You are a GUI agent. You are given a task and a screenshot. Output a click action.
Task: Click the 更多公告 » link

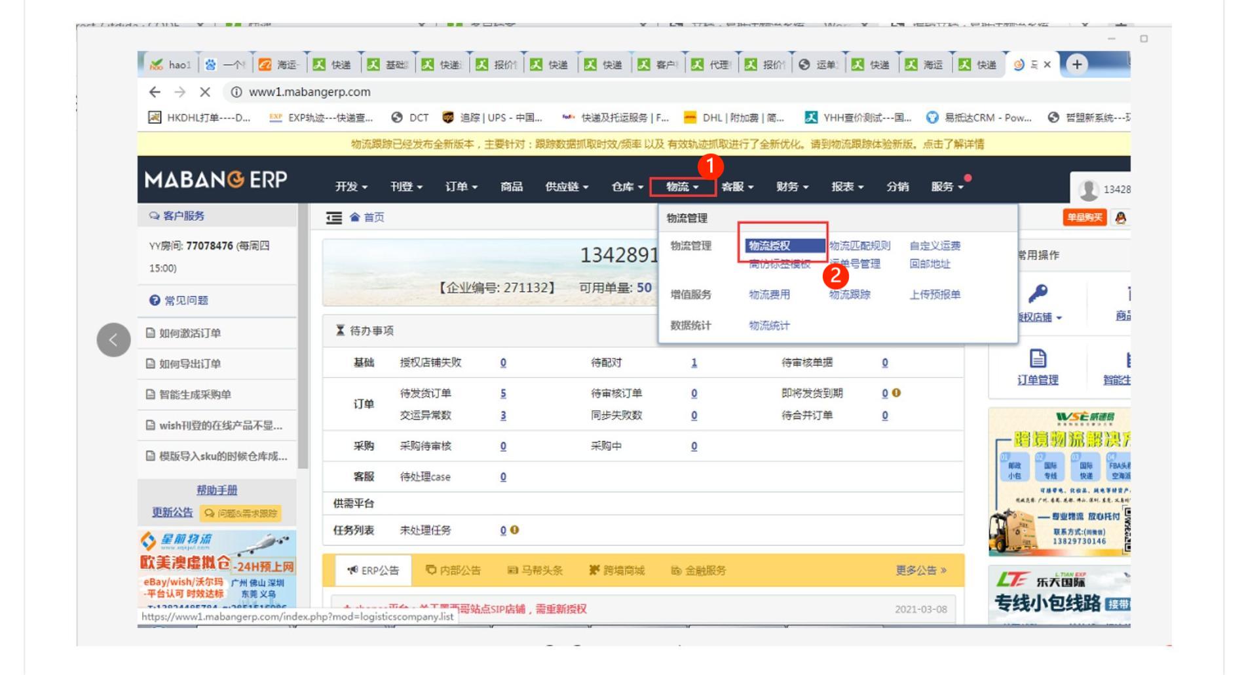921,571
